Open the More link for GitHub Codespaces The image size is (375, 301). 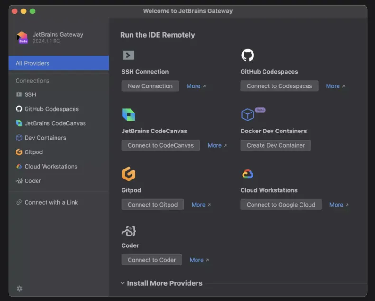(x=335, y=86)
